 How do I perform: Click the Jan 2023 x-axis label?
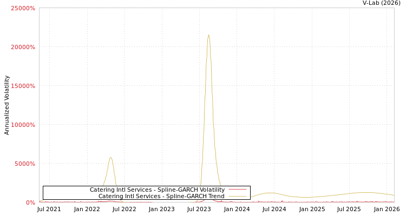(162, 209)
